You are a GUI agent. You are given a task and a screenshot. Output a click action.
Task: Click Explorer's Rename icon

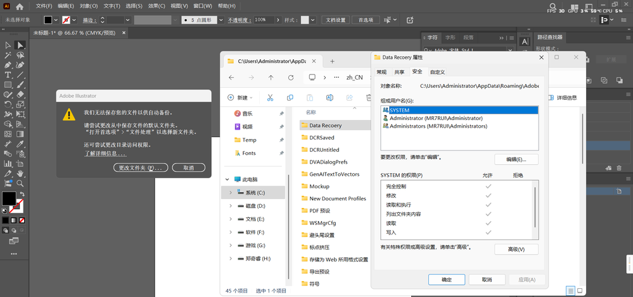330,97
